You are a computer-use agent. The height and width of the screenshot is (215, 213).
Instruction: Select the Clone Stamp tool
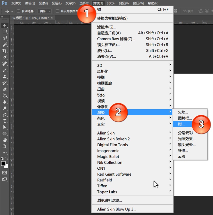point(5,76)
